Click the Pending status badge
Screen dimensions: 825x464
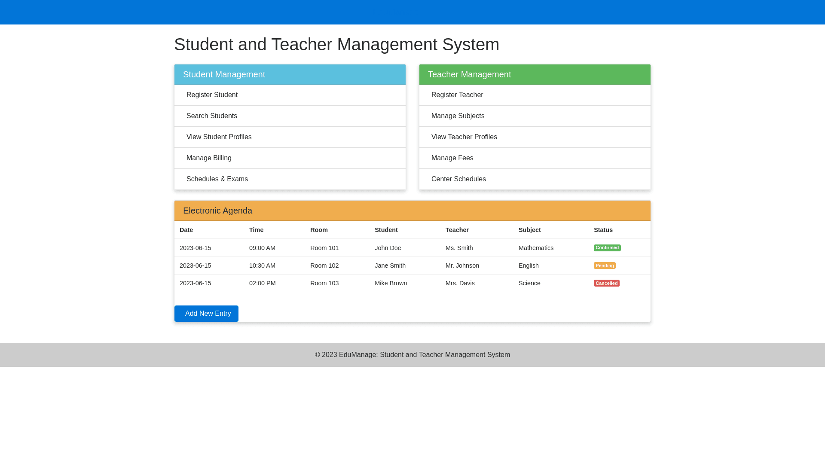tap(604, 266)
